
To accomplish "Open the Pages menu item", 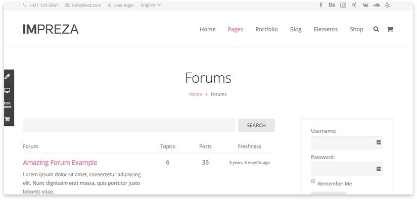I will click(x=236, y=29).
